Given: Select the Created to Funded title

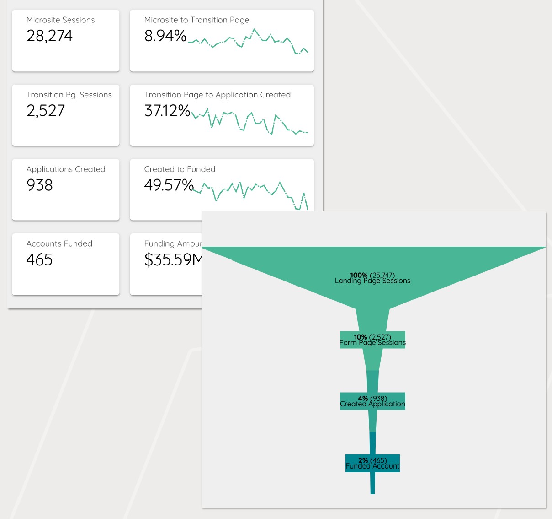Looking at the screenshot, I should click(x=180, y=169).
